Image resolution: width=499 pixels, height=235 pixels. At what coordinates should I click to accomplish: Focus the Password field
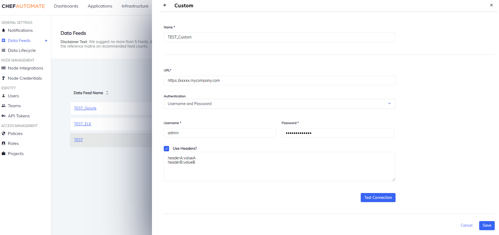338,133
